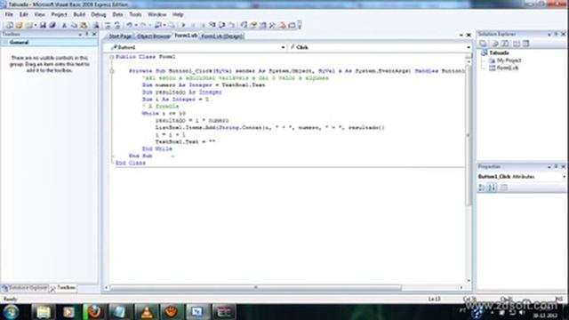Screen dimensions: 569x320
Task: Click the Copy toolbar icon
Action: pos(74,25)
